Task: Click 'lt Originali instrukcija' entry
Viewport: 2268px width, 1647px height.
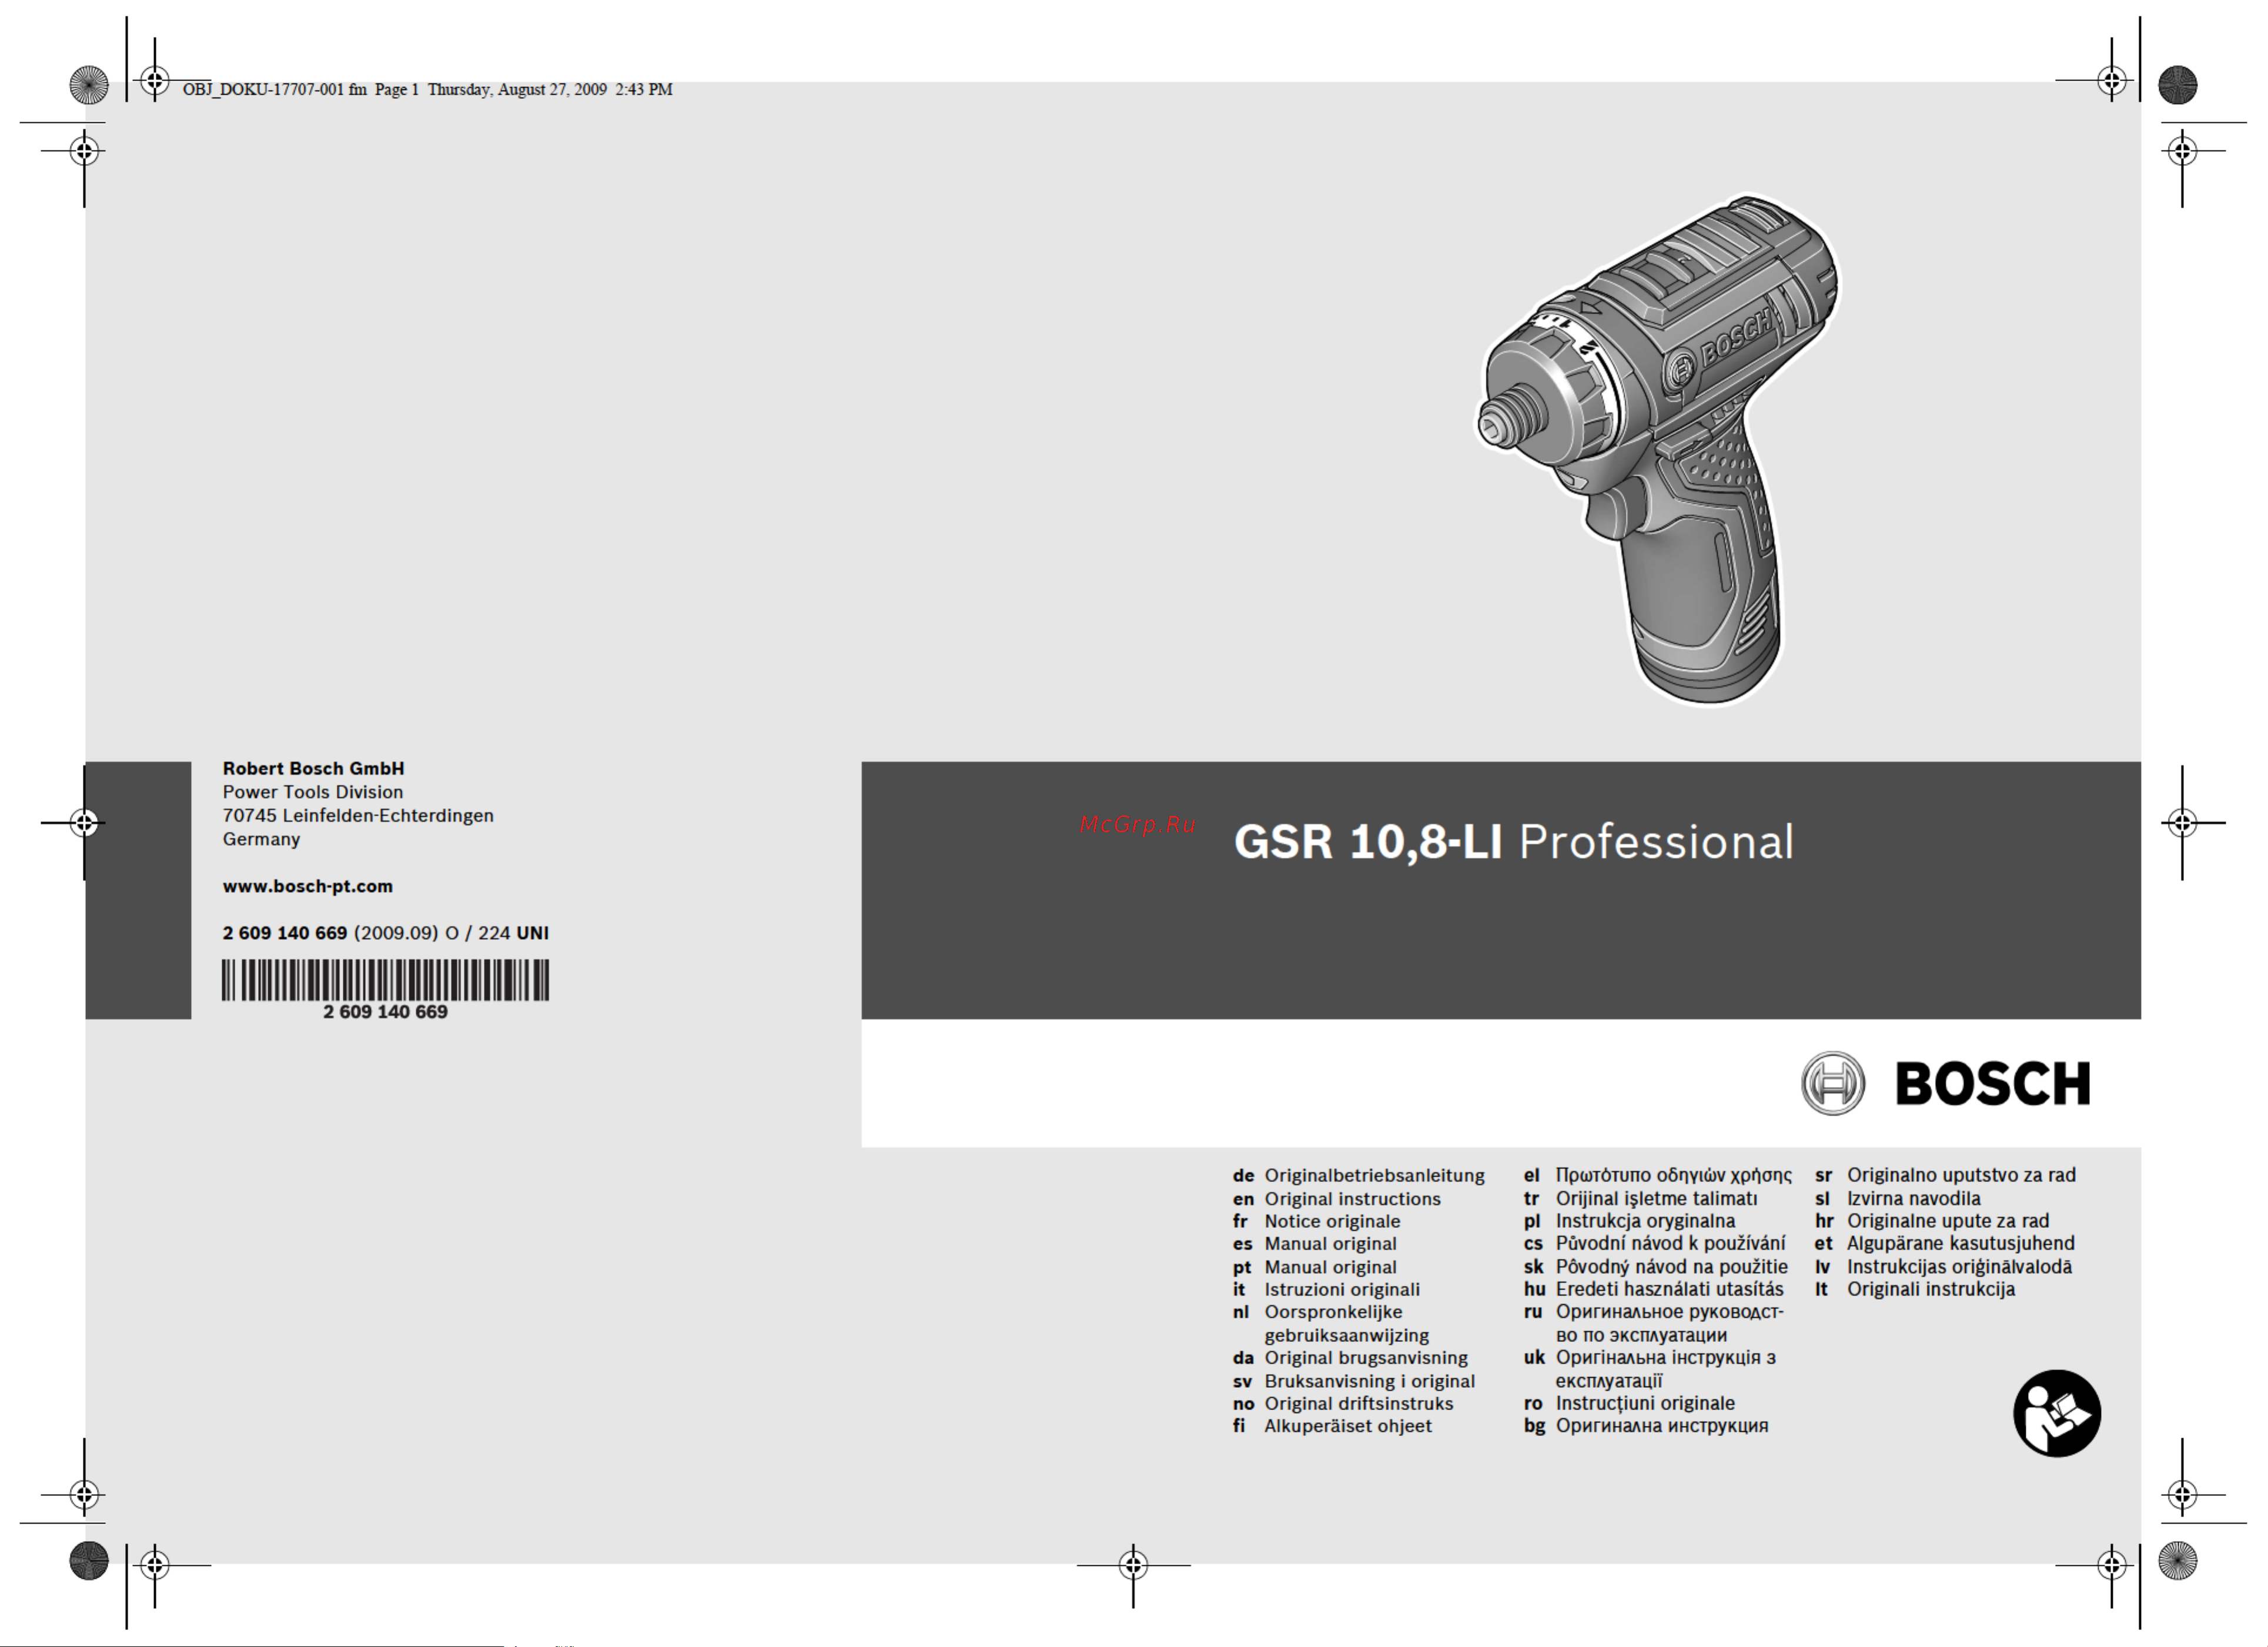Action: click(1914, 1290)
